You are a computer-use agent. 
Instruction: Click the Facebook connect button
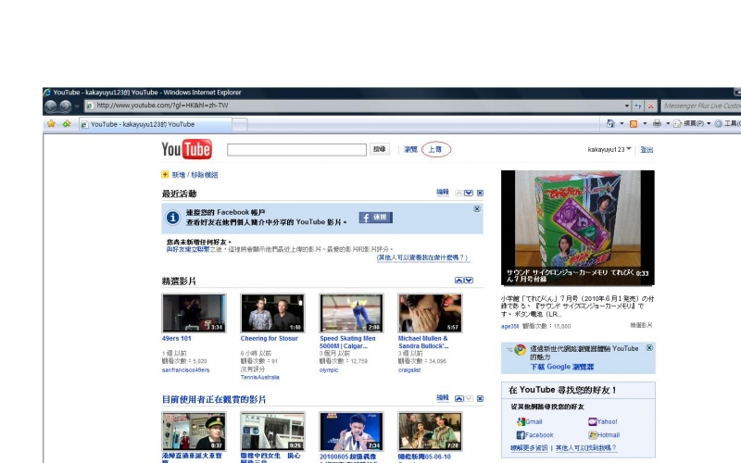[375, 218]
